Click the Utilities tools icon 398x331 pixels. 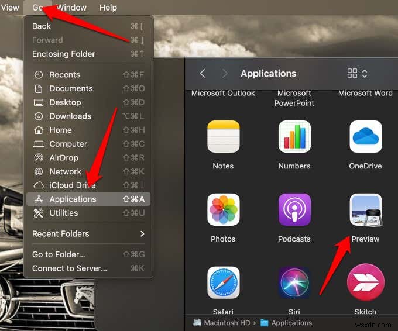point(39,213)
